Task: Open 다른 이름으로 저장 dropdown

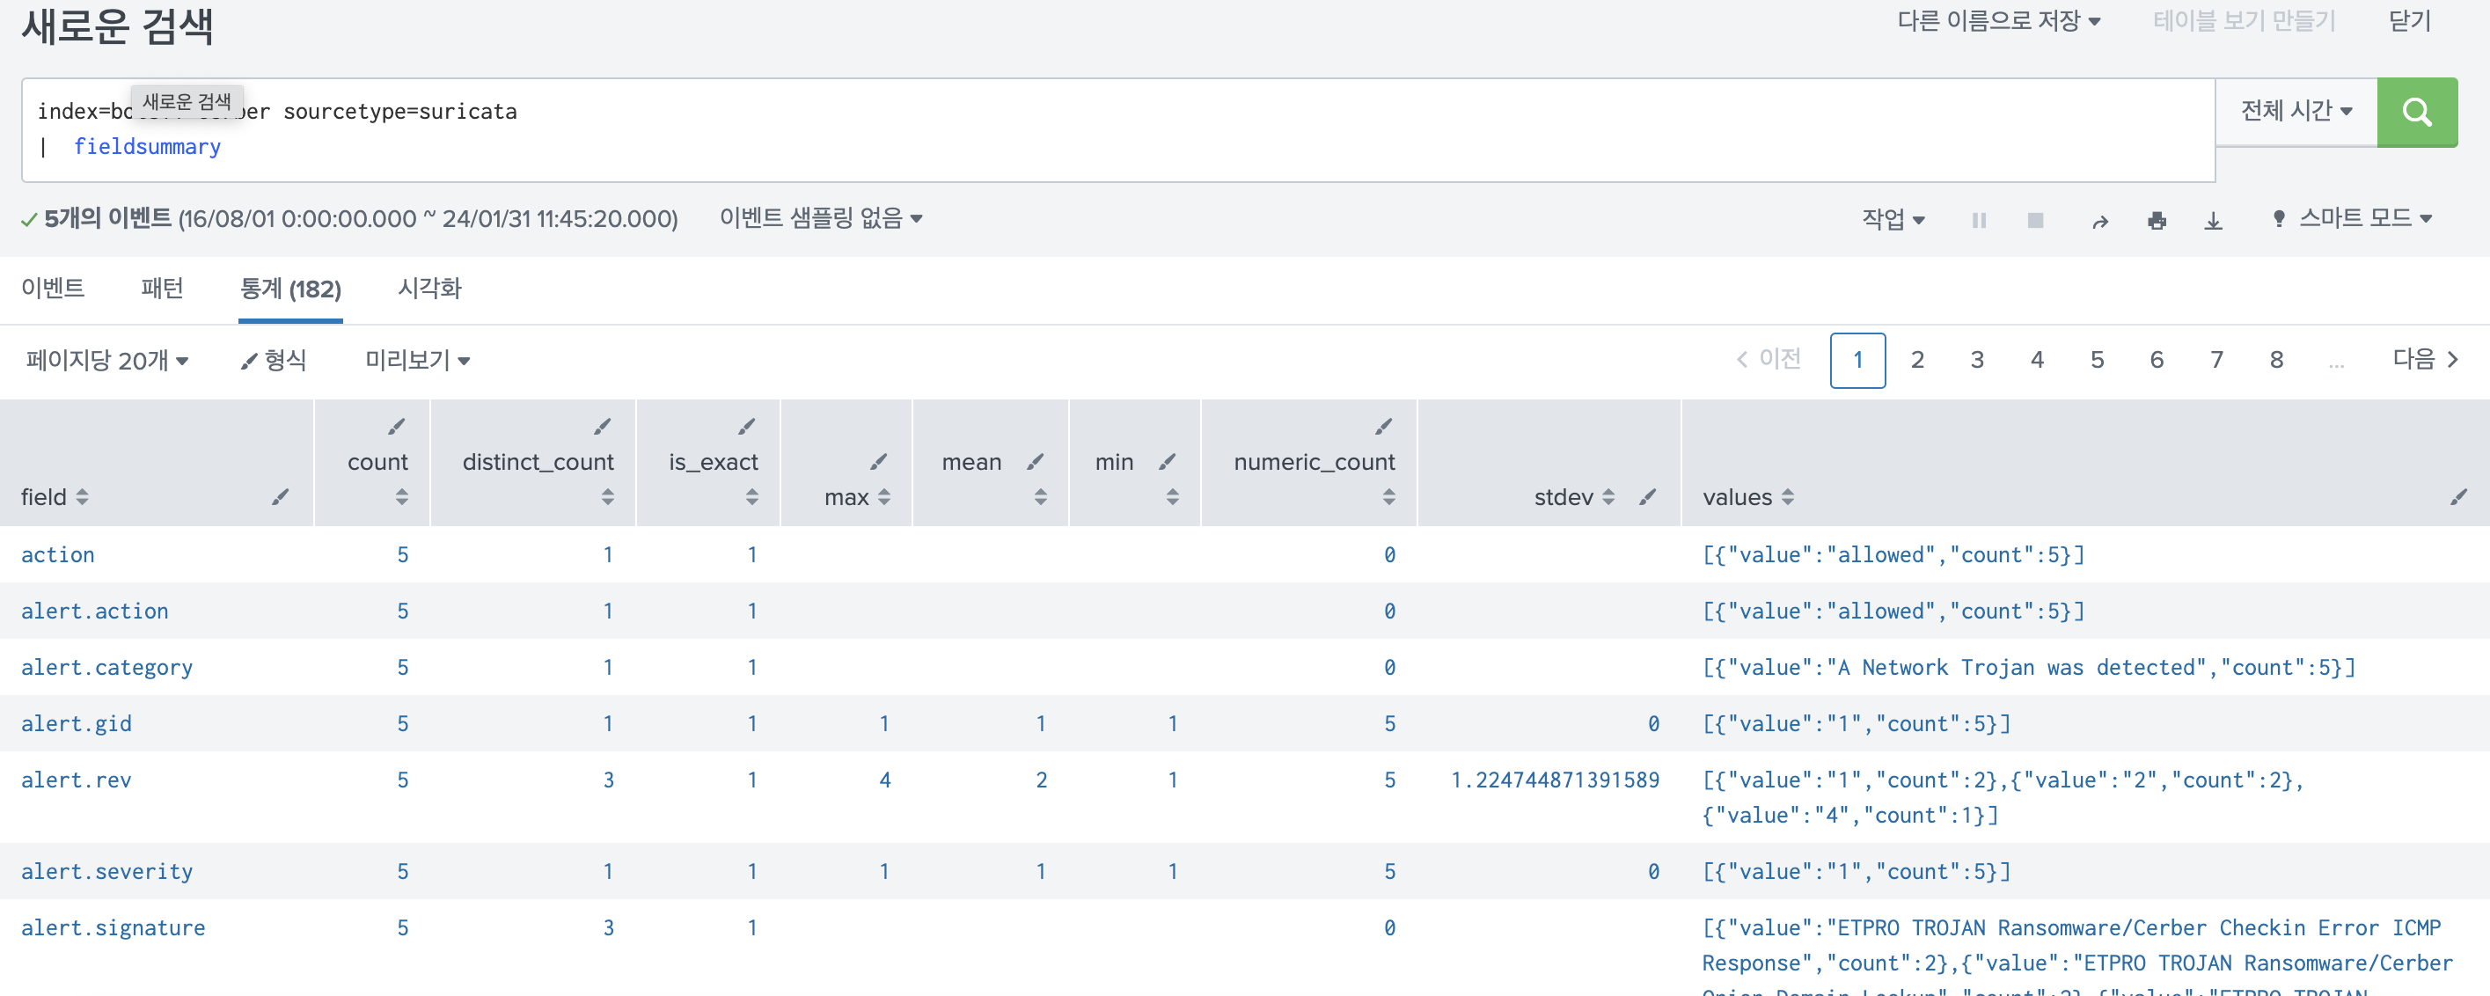Action: [x=1999, y=21]
